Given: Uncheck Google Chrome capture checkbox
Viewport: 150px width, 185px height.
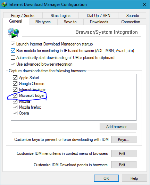Looking at the screenshot, I should 15,84.
